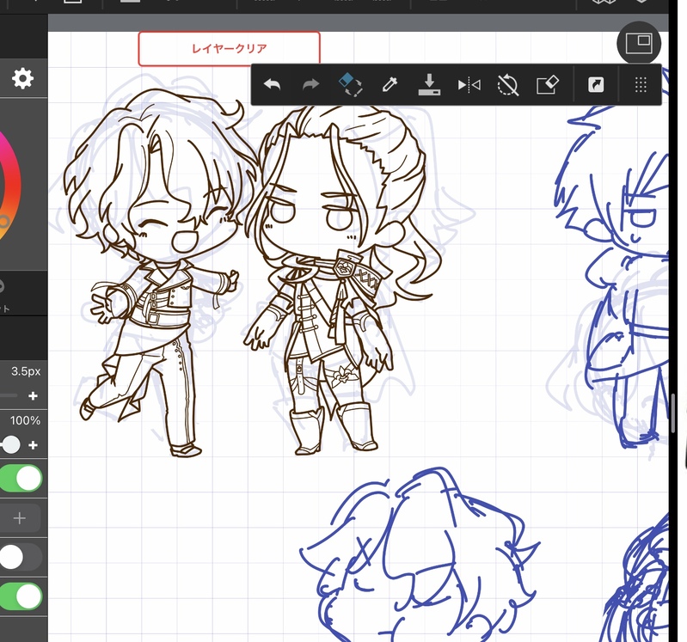Open the navigator sub-view round button
Viewport: 687px width, 642px height.
click(638, 43)
